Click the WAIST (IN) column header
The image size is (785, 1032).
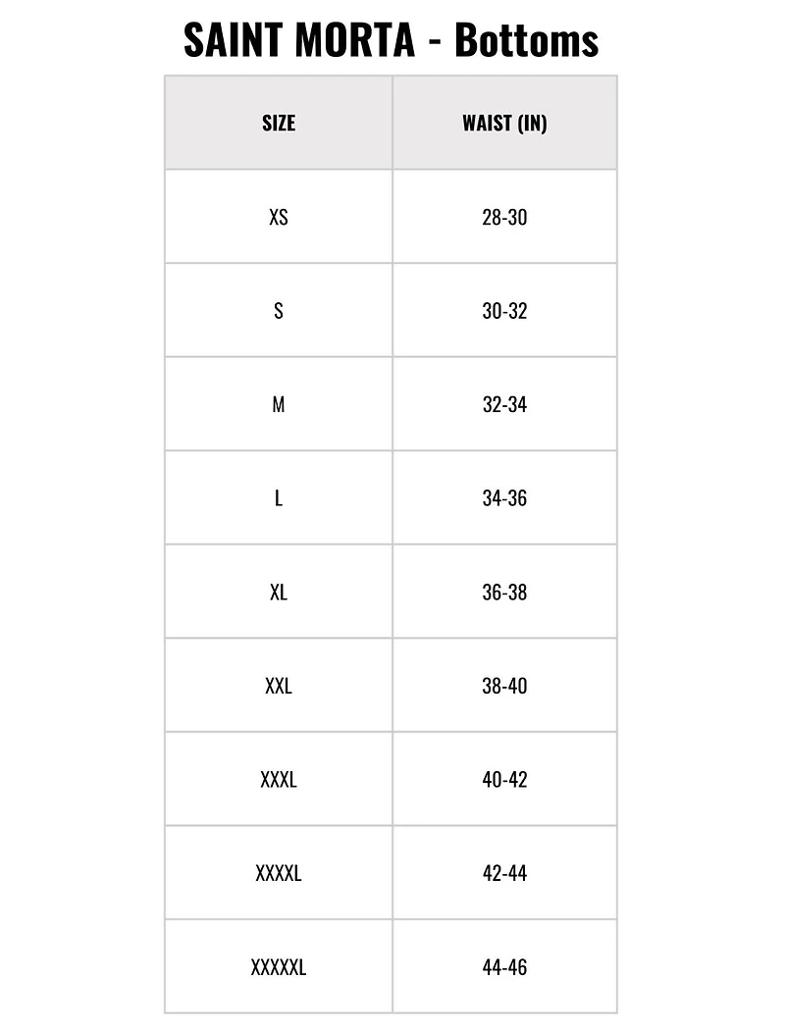tap(504, 123)
